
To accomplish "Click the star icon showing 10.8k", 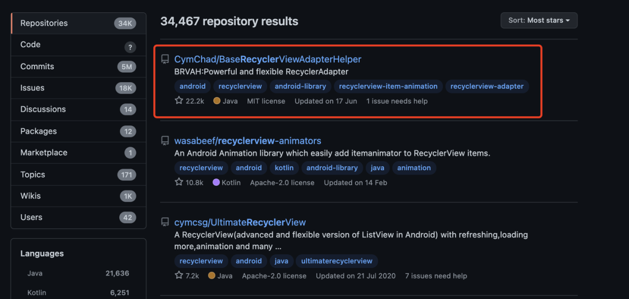I will 179,182.
